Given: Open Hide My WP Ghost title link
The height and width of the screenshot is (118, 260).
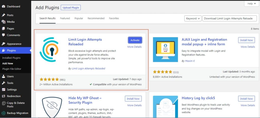Looking at the screenshot, I should pyautogui.click(x=85, y=100).
